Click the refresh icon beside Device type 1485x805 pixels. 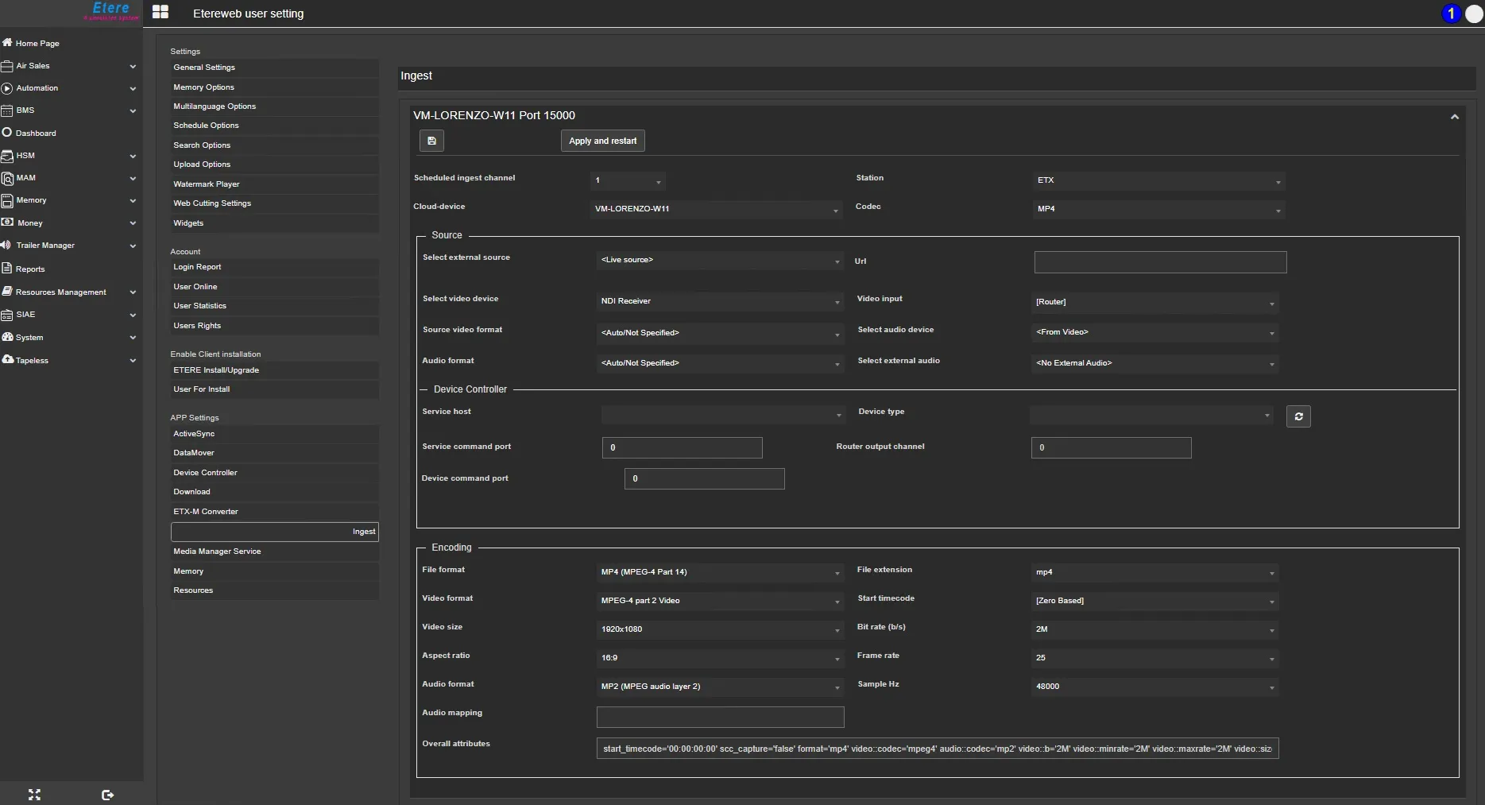tap(1298, 416)
